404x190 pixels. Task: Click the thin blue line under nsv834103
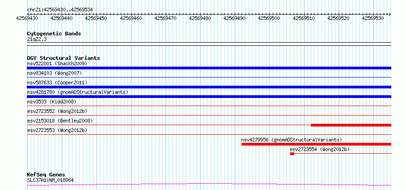tap(209, 77)
